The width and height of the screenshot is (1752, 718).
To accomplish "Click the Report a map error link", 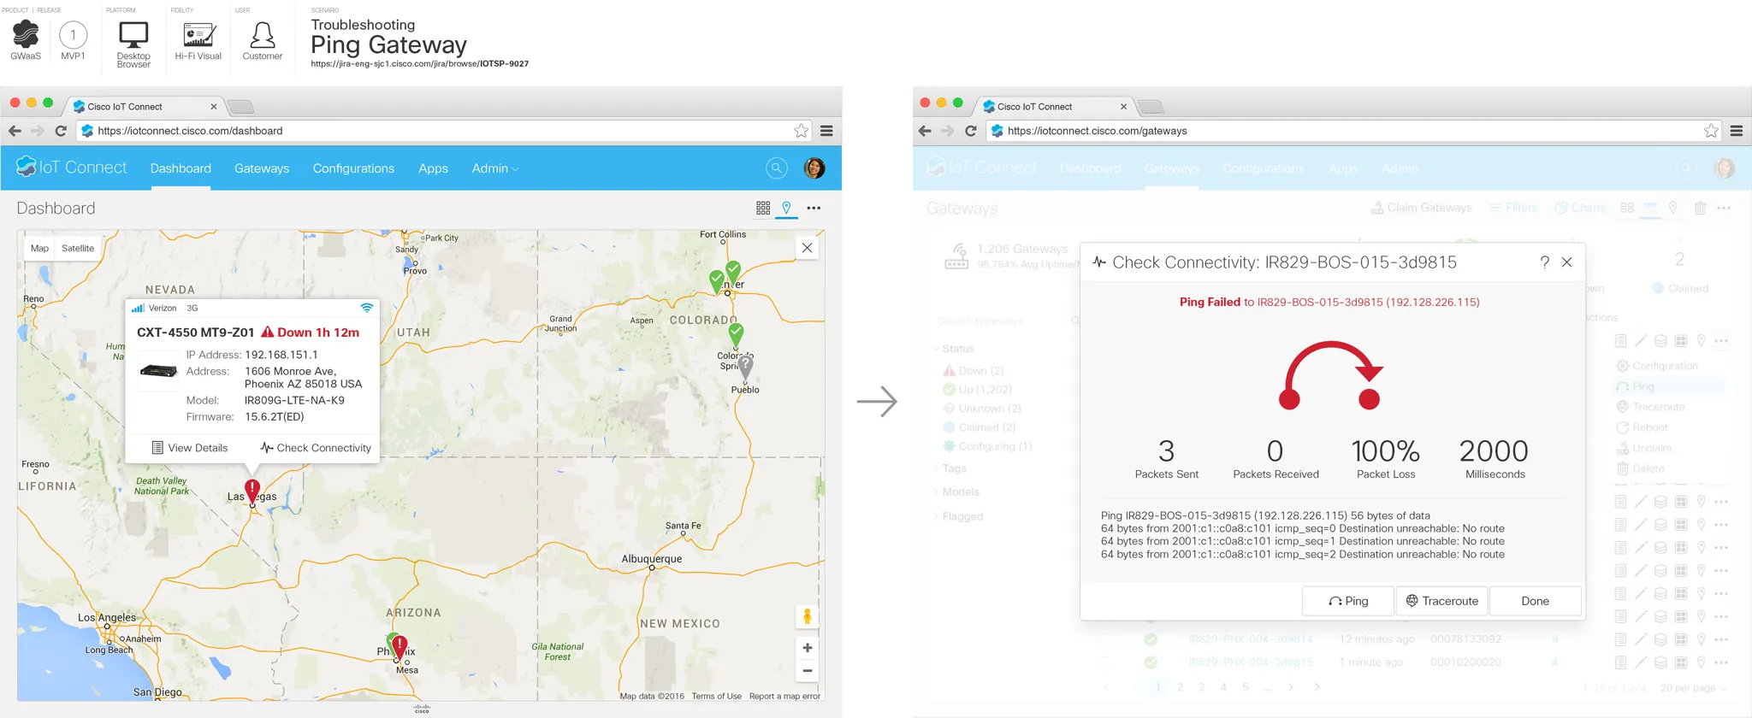I will (x=784, y=696).
